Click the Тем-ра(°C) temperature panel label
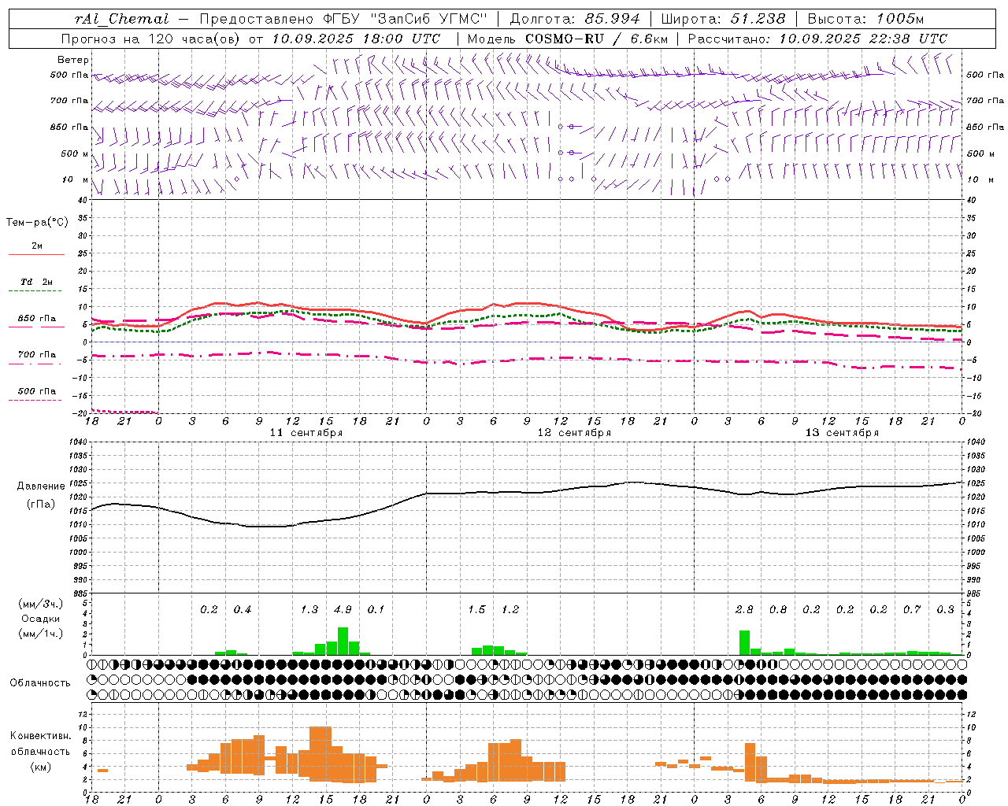 tap(37, 223)
